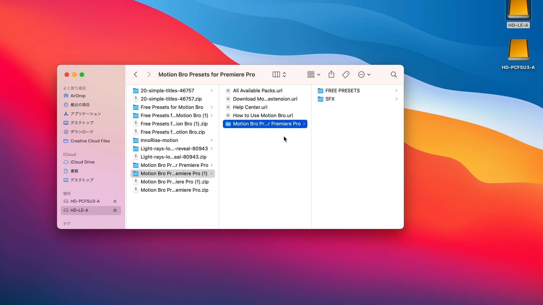Select the HD-LE-A drive in sidebar

[91, 210]
